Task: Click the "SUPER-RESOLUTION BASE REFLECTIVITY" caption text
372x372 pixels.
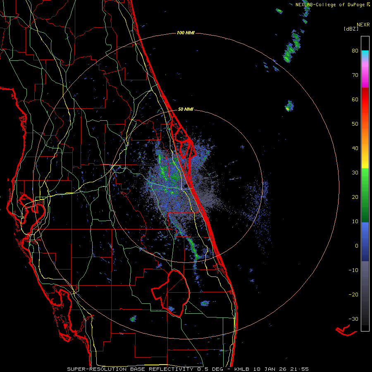Action: [130, 369]
